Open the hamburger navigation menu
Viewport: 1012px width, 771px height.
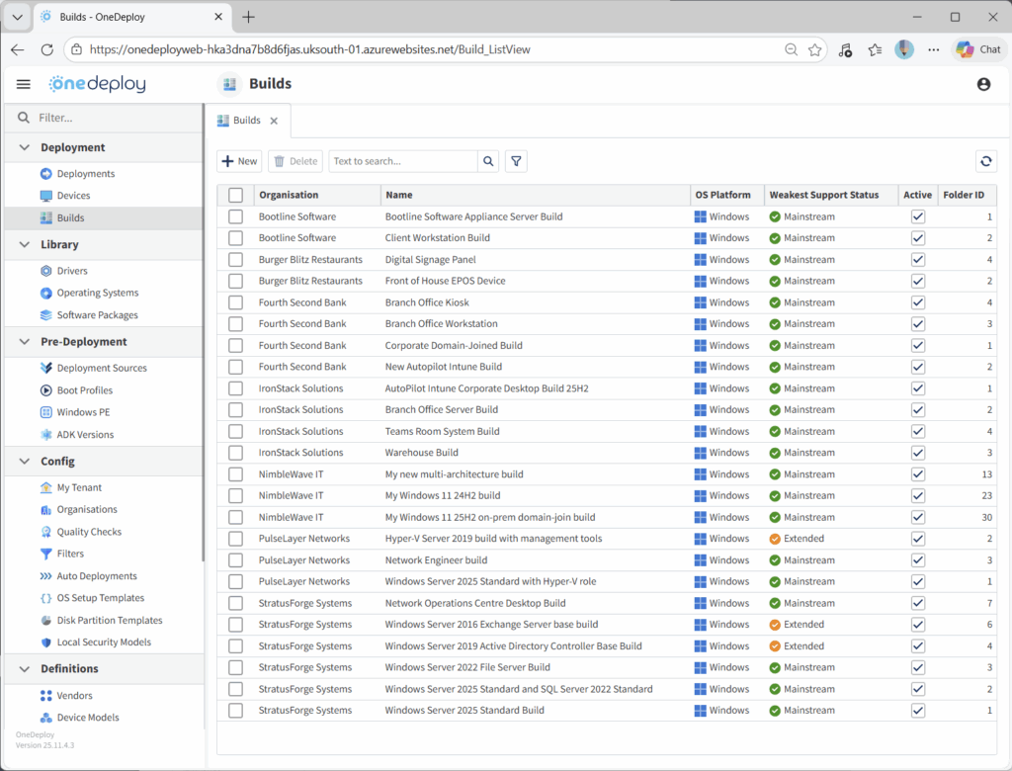coord(24,84)
